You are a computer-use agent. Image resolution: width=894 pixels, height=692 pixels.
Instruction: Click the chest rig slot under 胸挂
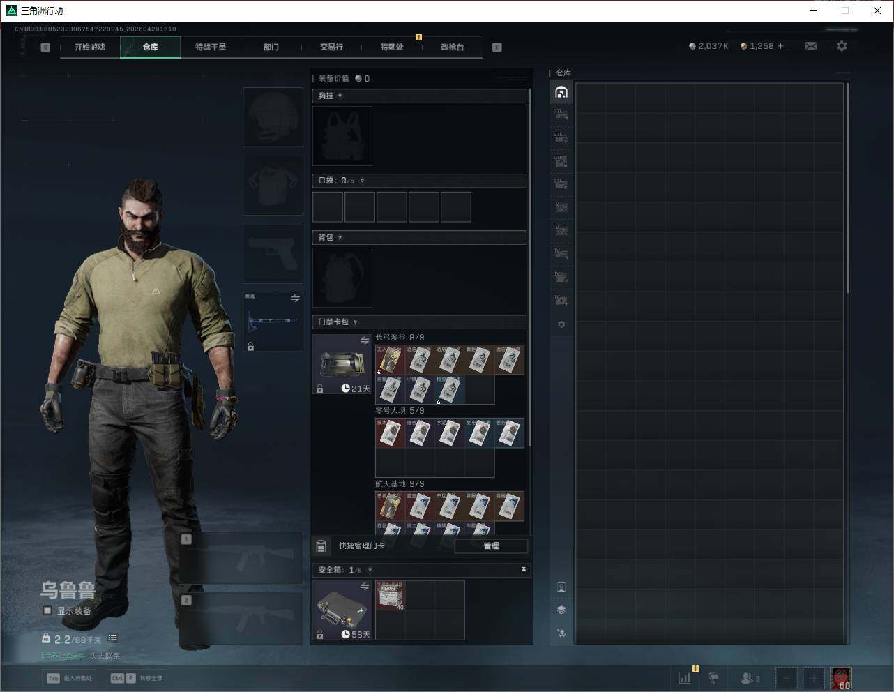[x=342, y=136]
